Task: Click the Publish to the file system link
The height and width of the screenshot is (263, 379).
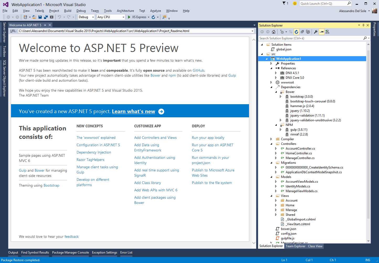Action: click(212, 183)
